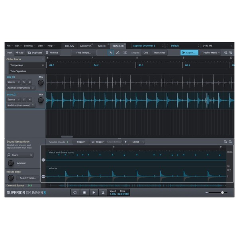Adjust the master volume slider

click(x=222, y=192)
